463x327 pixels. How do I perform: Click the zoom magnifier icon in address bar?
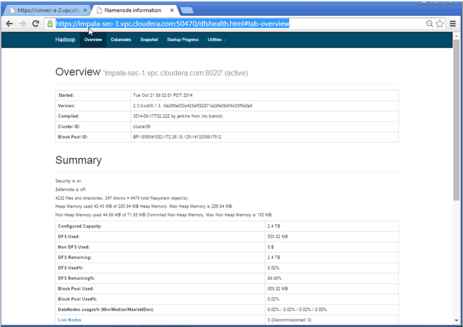[430, 24]
